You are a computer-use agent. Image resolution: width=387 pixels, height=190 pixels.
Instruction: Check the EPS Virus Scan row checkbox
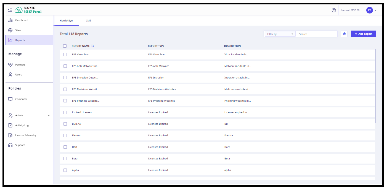pos(65,55)
